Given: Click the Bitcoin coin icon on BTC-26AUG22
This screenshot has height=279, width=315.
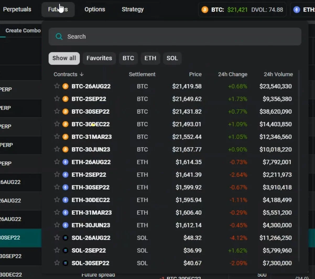Looking at the screenshot, I should click(x=66, y=86).
